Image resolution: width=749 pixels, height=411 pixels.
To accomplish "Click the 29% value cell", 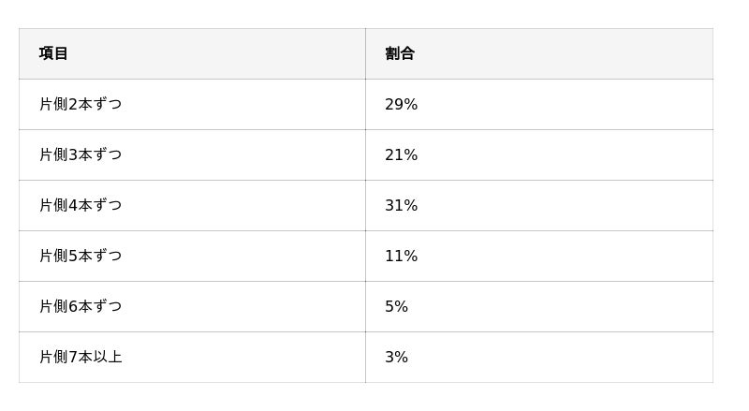I will tap(402, 104).
